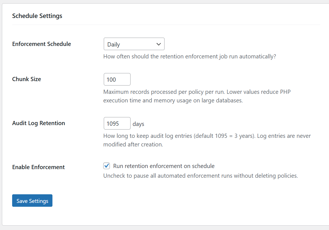Click the 'How often should the retention' help text
This screenshot has height=230, width=329.
click(x=189, y=56)
